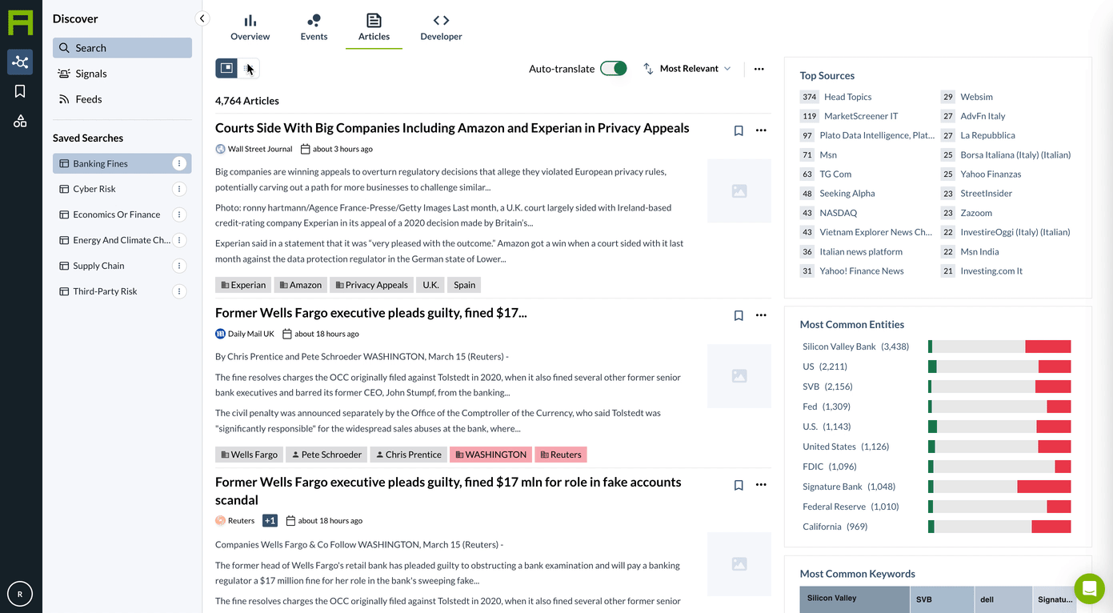Click Silicon Valley Bank sentiment bar
1113x613 pixels.
pyautogui.click(x=999, y=347)
